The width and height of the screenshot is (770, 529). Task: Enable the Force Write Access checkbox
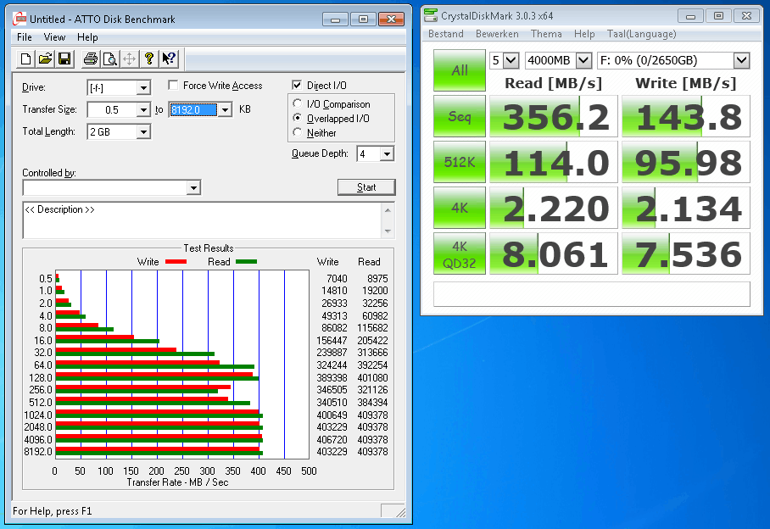click(x=173, y=86)
